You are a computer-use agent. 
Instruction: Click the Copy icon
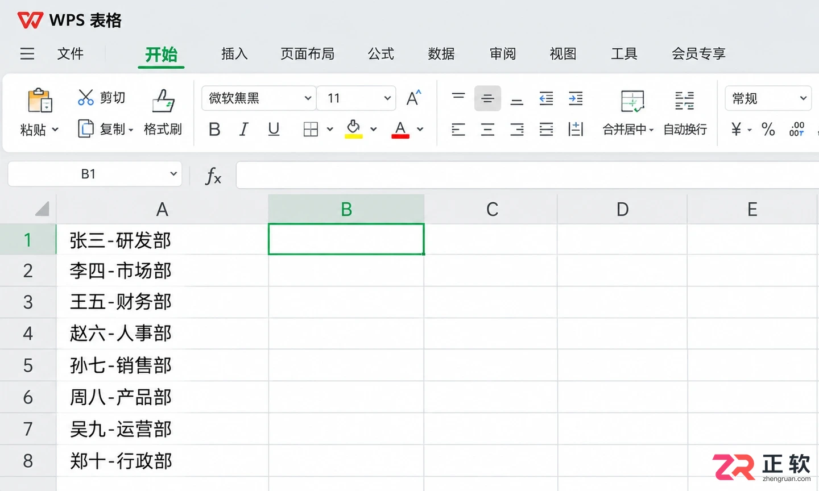tap(85, 129)
